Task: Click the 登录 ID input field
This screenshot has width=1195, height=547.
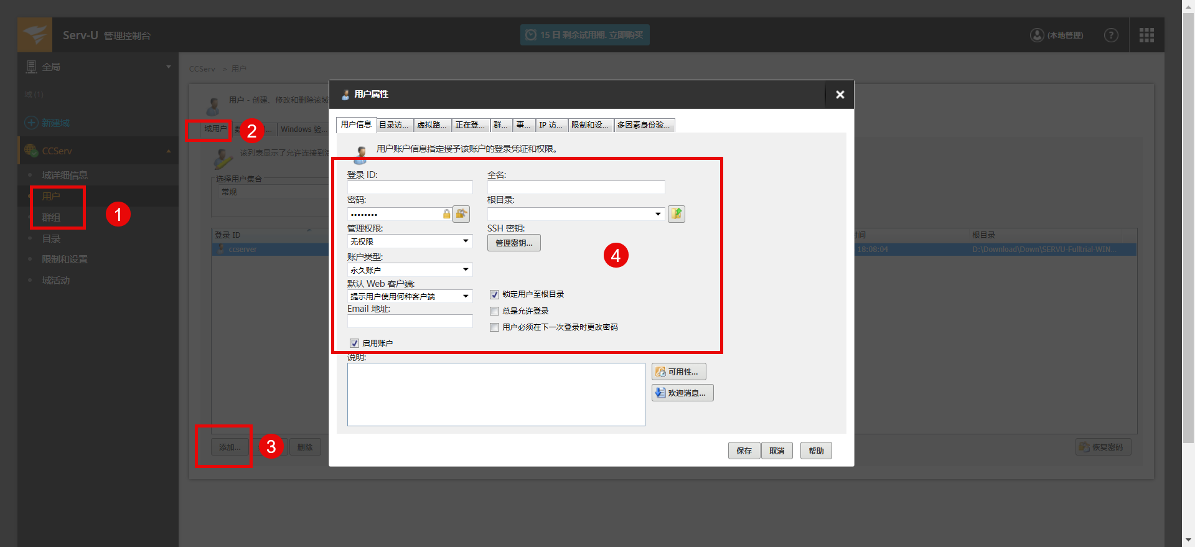Action: (410, 187)
